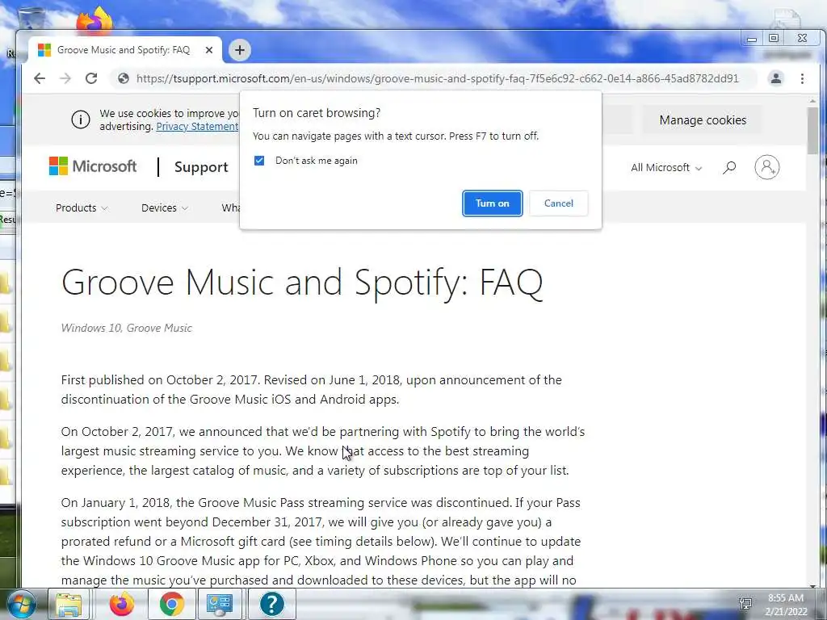Click the browser back arrow

coord(40,78)
